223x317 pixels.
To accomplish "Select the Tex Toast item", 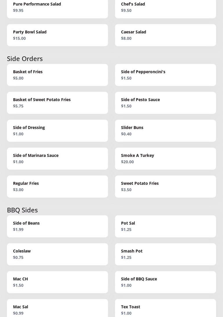I will pos(165,309).
